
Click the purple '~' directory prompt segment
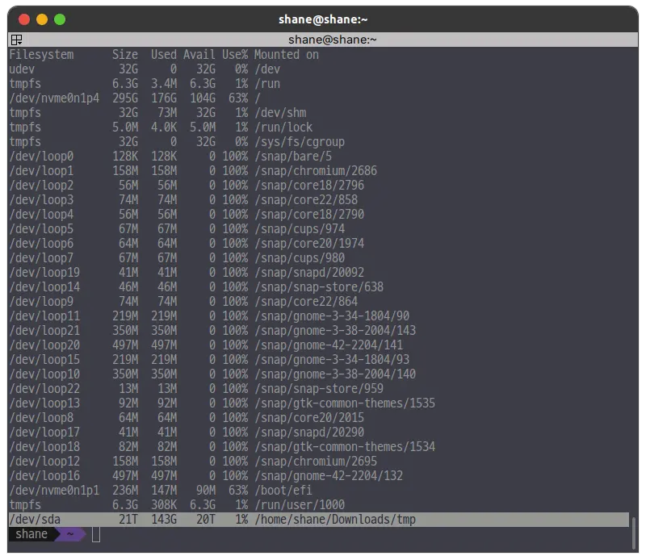pos(70,534)
